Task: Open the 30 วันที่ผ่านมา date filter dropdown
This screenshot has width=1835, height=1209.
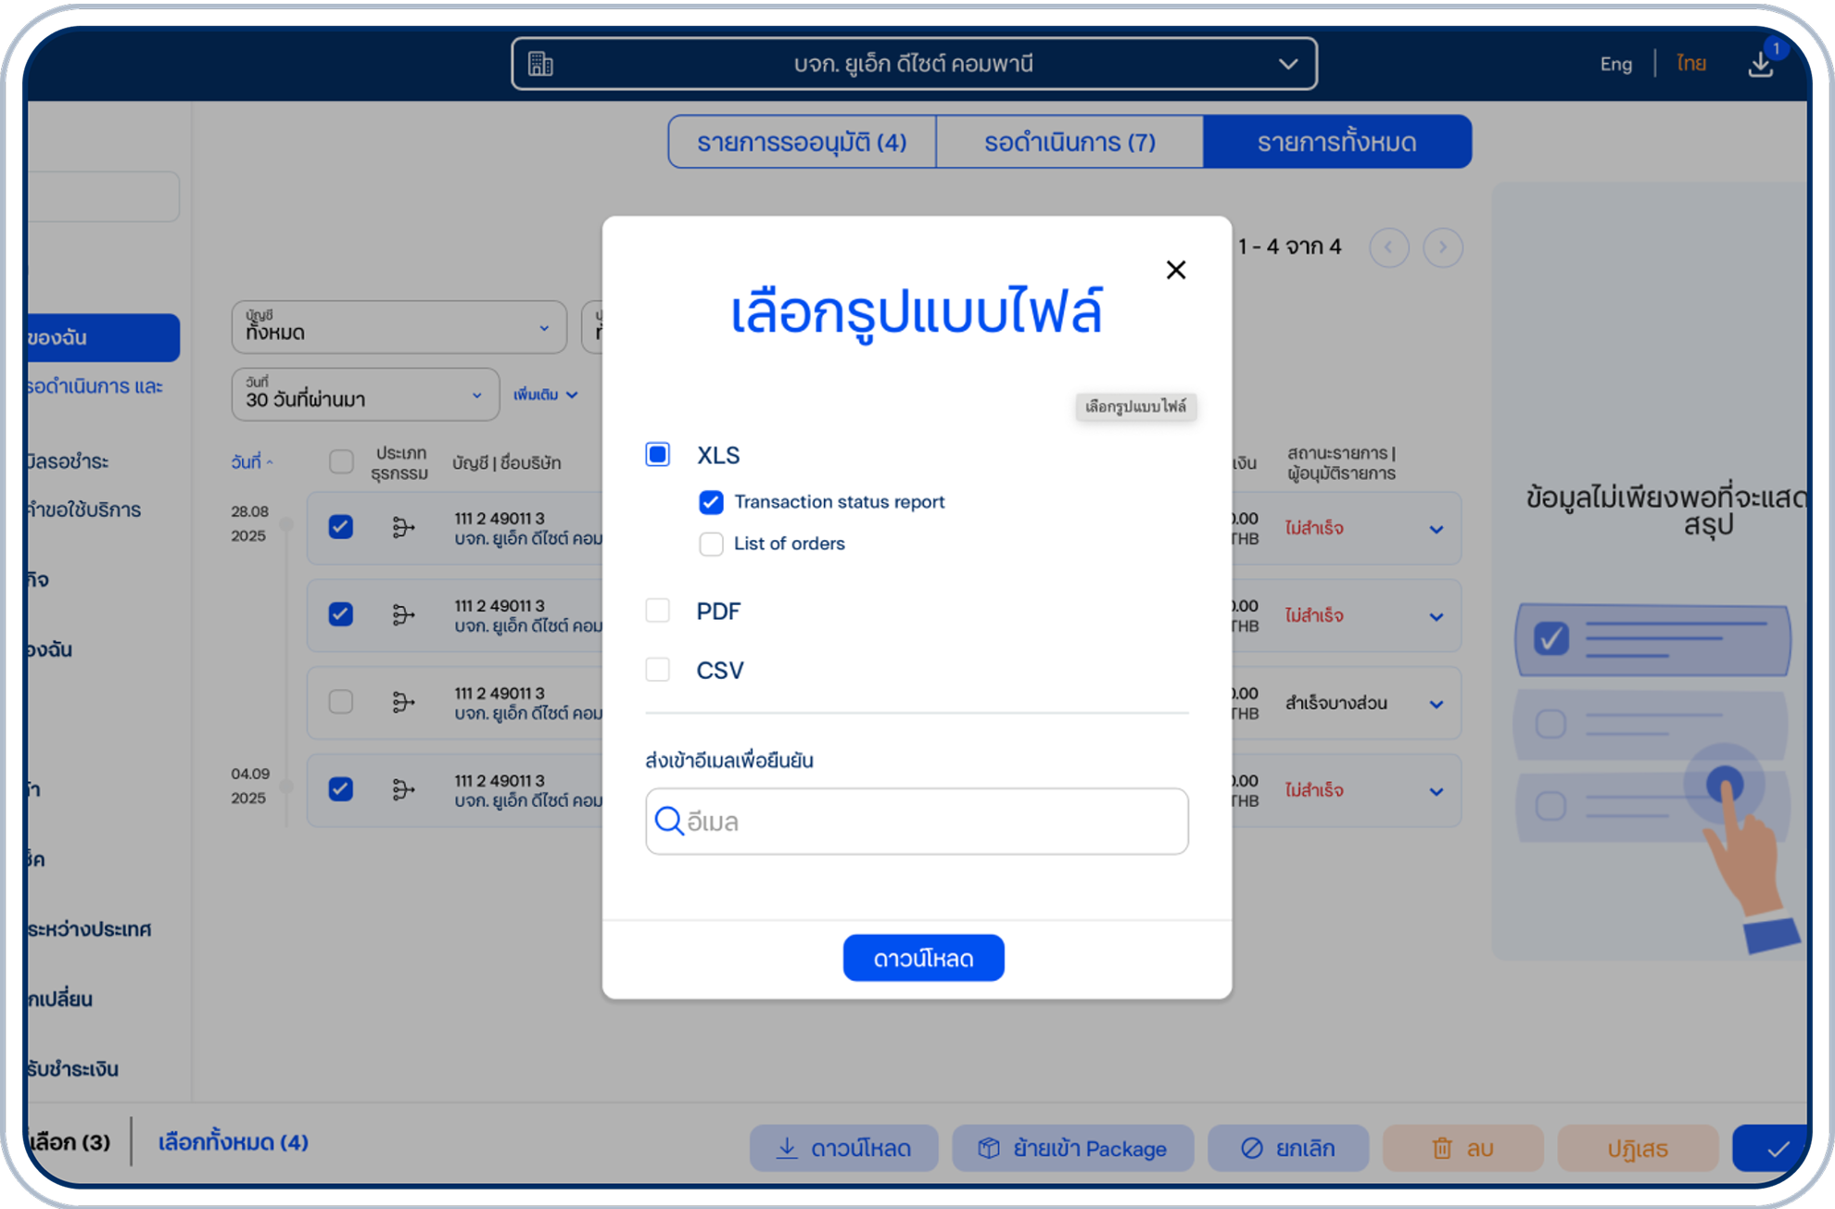Action: [x=364, y=395]
